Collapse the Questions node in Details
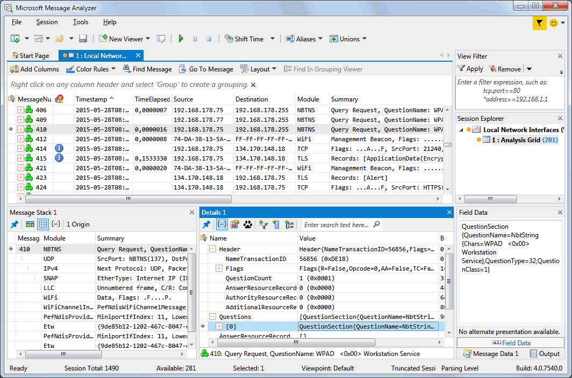Image resolution: width=572 pixels, height=378 pixels. (212, 317)
